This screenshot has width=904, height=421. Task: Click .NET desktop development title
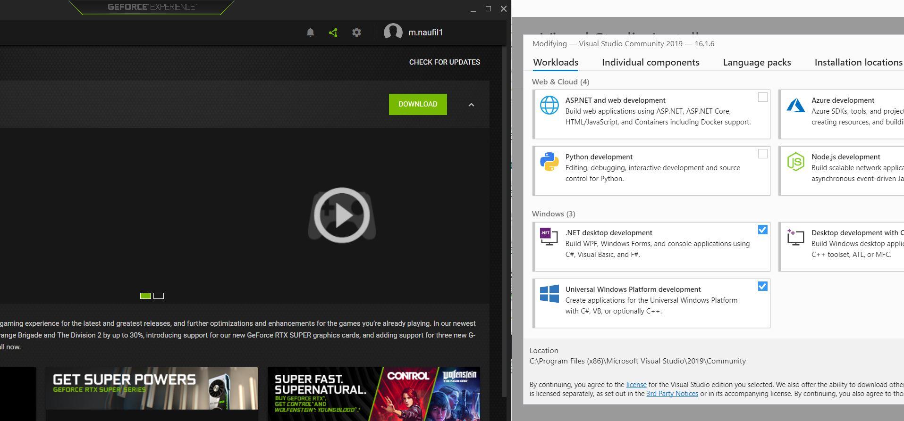click(609, 233)
